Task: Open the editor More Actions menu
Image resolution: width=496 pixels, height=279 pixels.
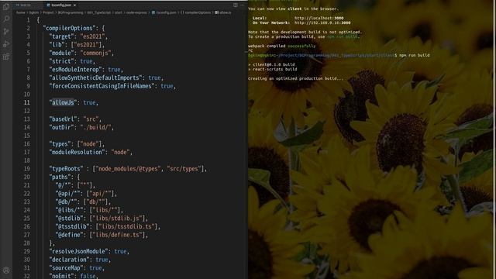Action: click(x=243, y=5)
